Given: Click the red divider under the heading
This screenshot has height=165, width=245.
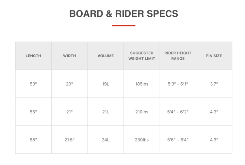Looking at the screenshot, I should (x=123, y=25).
